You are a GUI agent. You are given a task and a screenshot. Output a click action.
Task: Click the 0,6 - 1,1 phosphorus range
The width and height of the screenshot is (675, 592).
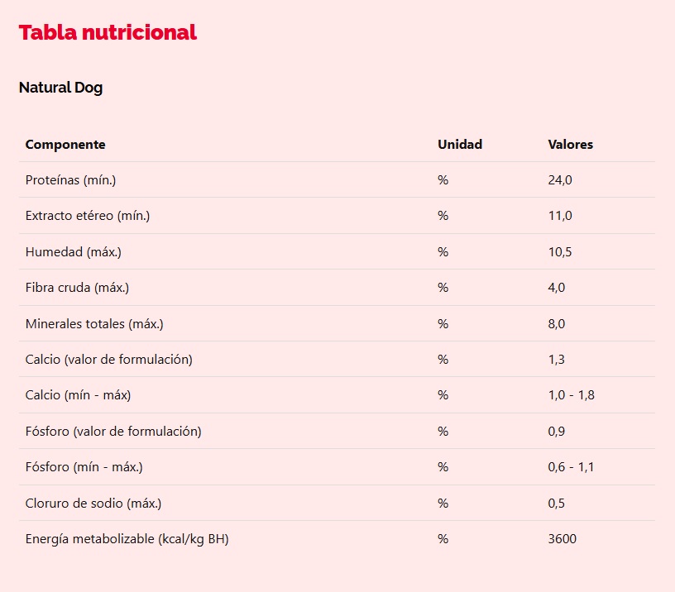click(x=571, y=467)
